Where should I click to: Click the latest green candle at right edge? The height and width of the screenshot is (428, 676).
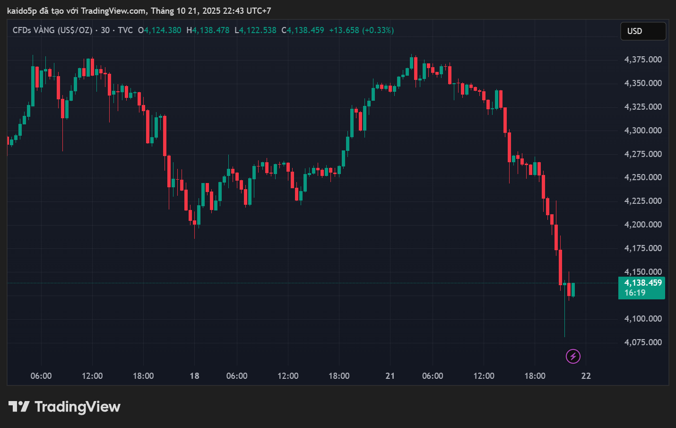click(x=573, y=289)
